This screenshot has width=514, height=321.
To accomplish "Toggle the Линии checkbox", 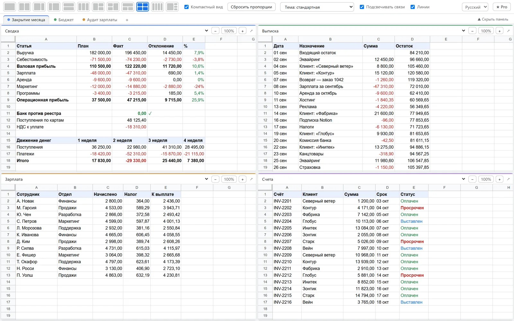I will [412, 7].
